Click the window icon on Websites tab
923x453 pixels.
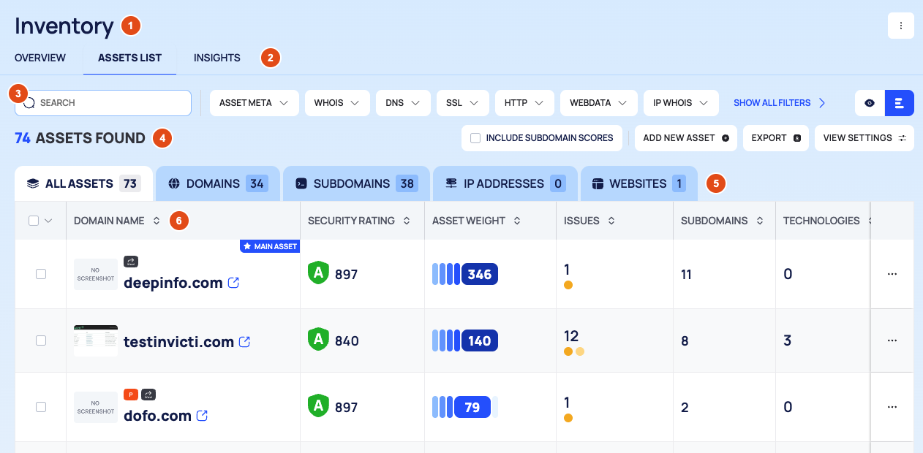598,183
